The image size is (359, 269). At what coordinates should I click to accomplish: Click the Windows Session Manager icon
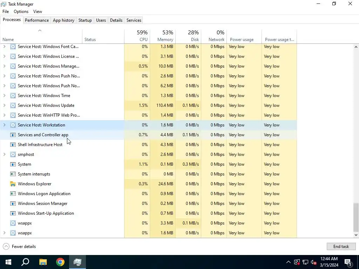(x=13, y=204)
